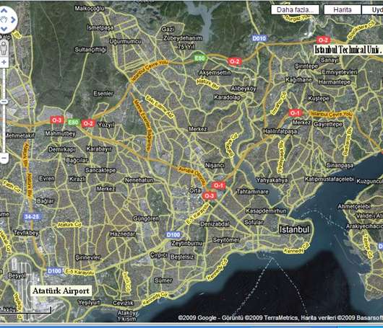Click the 'Malkoçoğlu' place label

tap(90, 9)
